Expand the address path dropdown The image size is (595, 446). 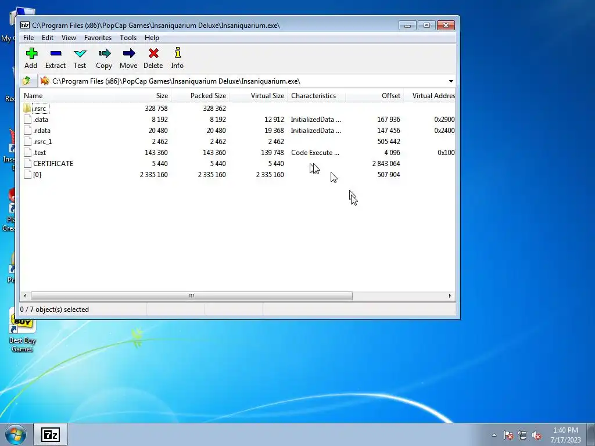point(451,81)
